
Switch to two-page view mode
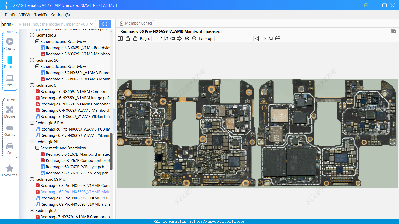pyautogui.click(x=120, y=38)
